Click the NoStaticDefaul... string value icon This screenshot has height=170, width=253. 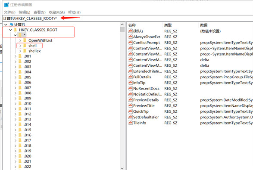(x=130, y=94)
